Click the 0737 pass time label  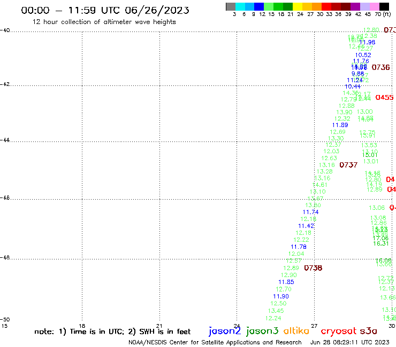[348, 165]
